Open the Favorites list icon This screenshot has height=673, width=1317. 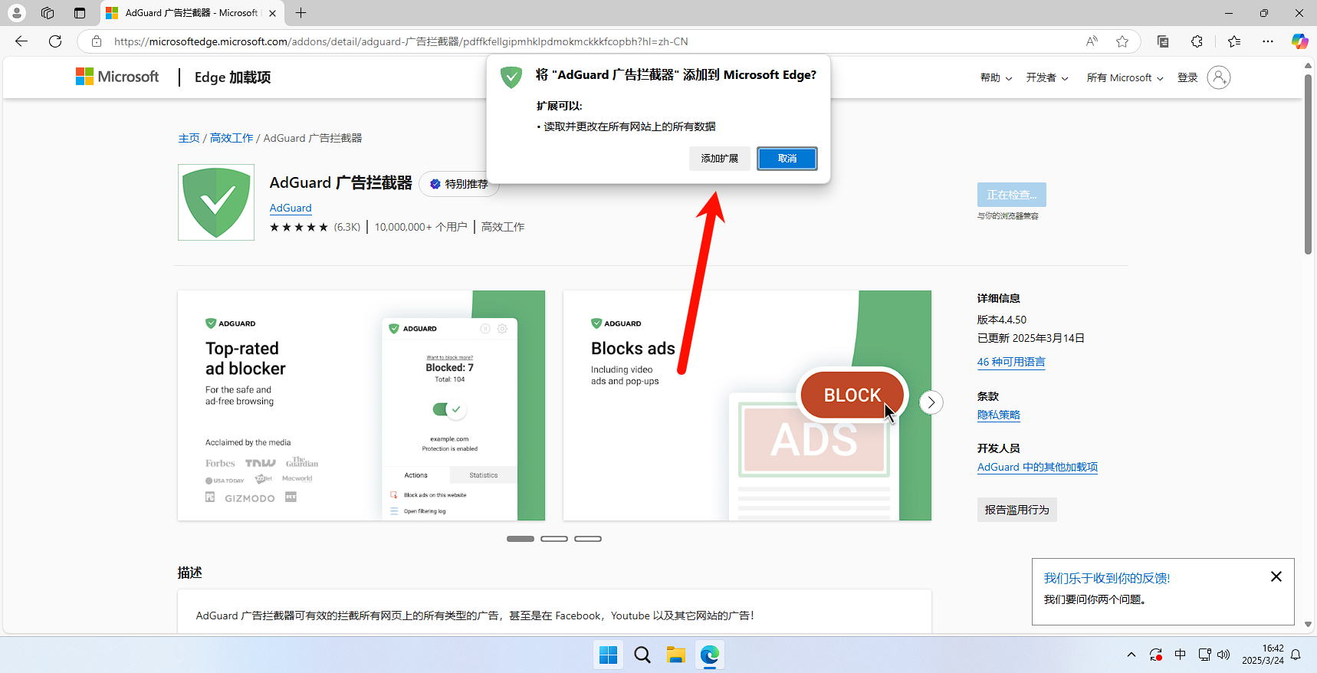point(1233,41)
